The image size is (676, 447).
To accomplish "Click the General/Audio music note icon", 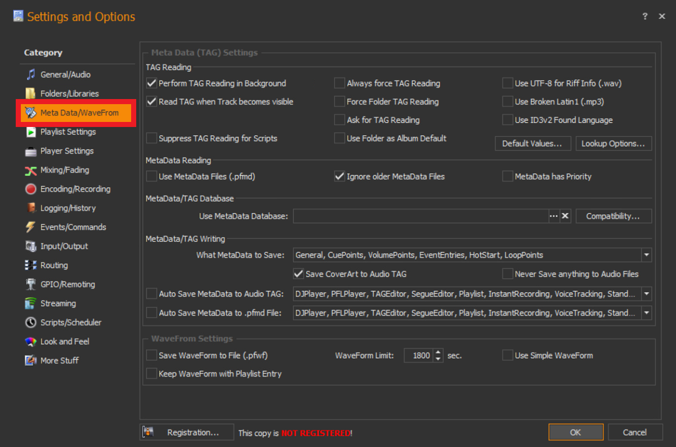I will point(31,75).
